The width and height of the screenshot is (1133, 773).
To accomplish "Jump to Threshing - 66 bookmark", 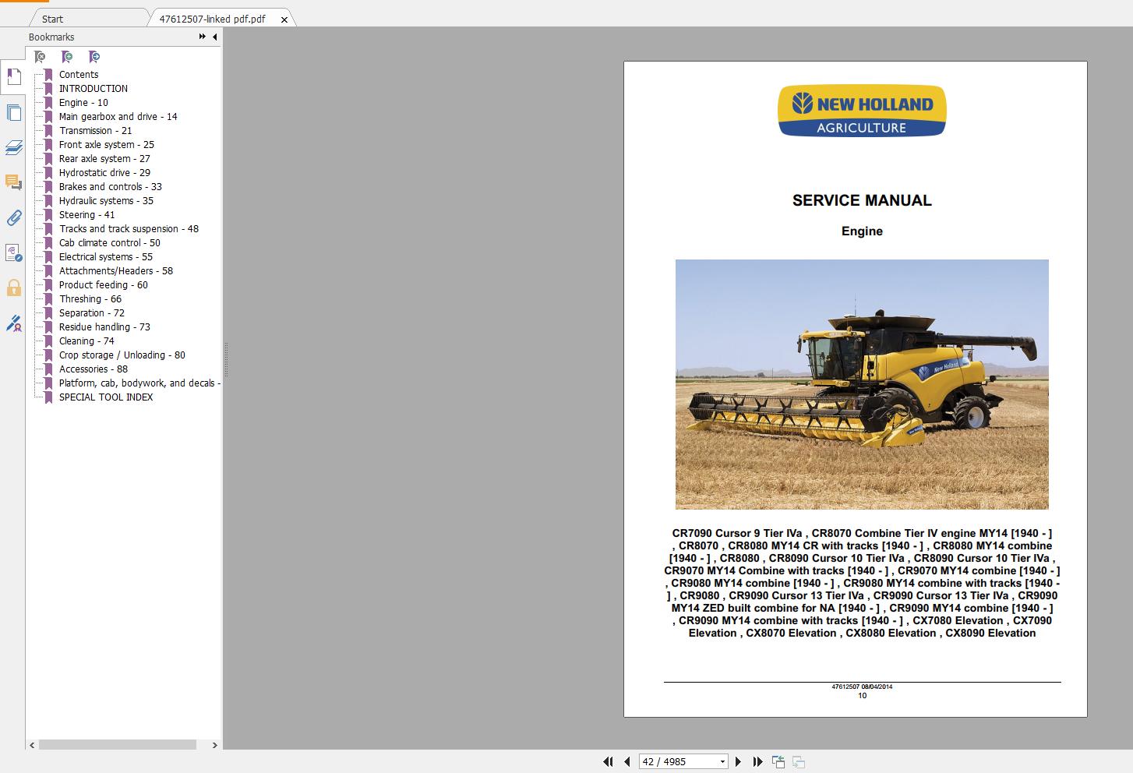I will pyautogui.click(x=90, y=299).
